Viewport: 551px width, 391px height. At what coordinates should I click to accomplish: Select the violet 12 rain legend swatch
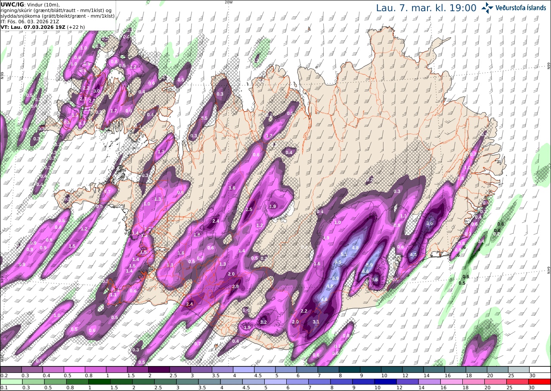[408, 382]
